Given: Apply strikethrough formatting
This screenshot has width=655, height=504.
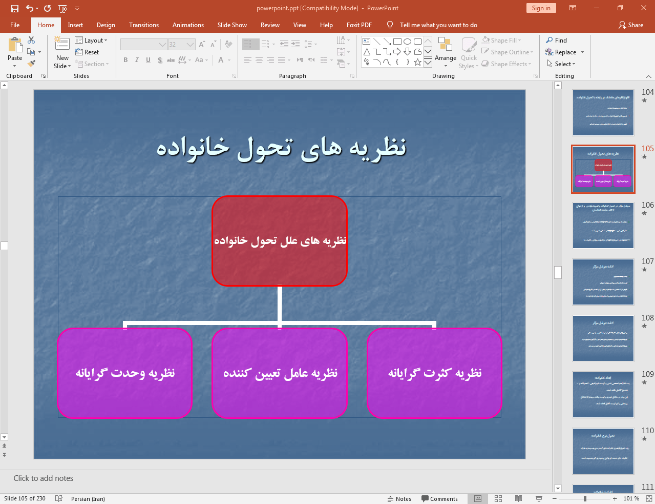Looking at the screenshot, I should (x=171, y=60).
